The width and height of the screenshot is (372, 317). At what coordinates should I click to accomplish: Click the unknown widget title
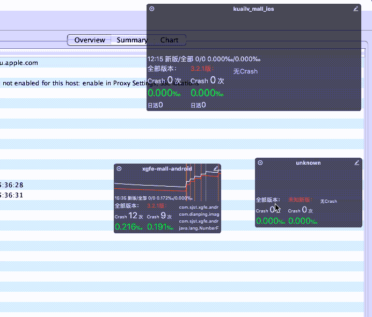coord(308,163)
